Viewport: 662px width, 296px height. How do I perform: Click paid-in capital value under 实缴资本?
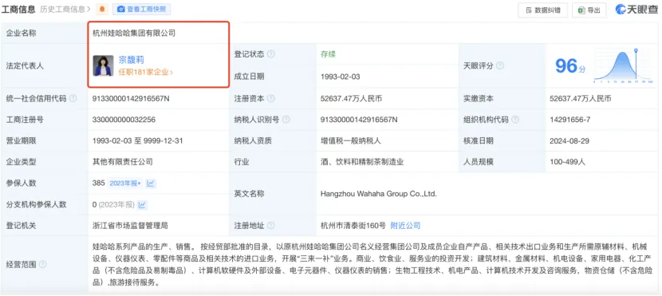coord(581,98)
